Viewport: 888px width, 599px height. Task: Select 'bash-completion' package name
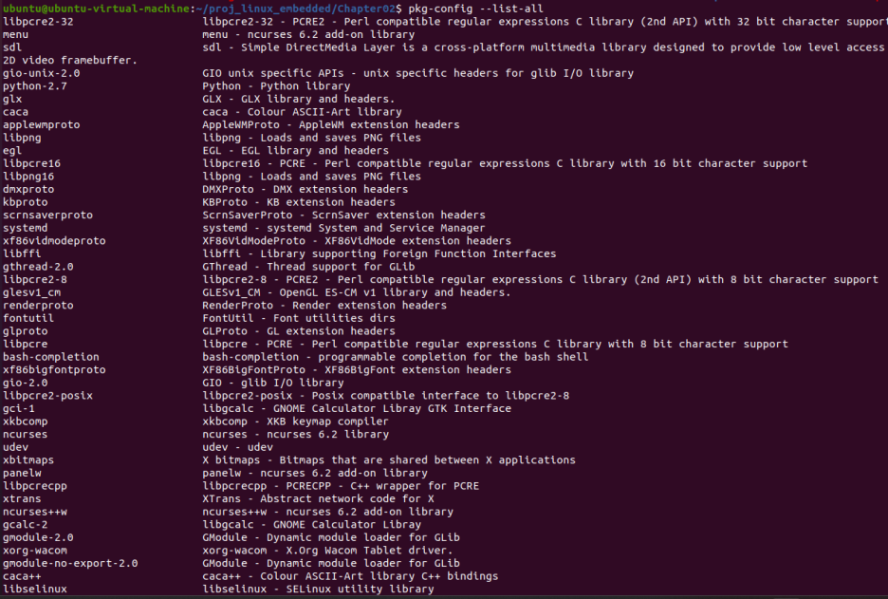[x=51, y=357]
